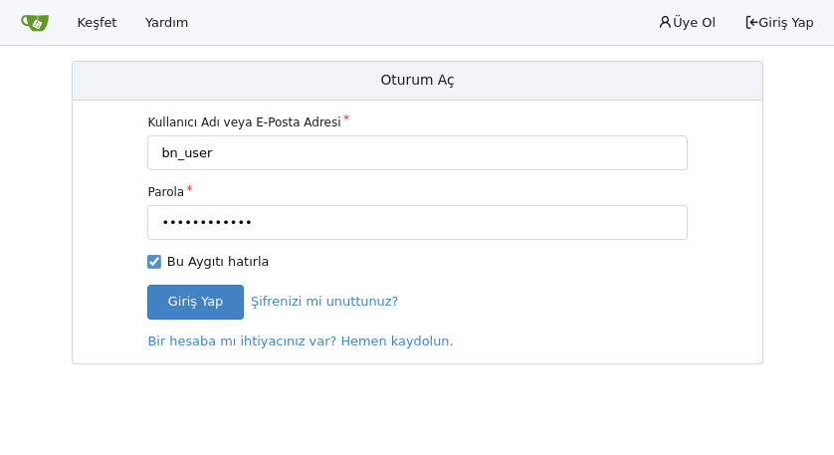Select the Parola field label
Screen dimensions: 834x455
click(x=166, y=191)
